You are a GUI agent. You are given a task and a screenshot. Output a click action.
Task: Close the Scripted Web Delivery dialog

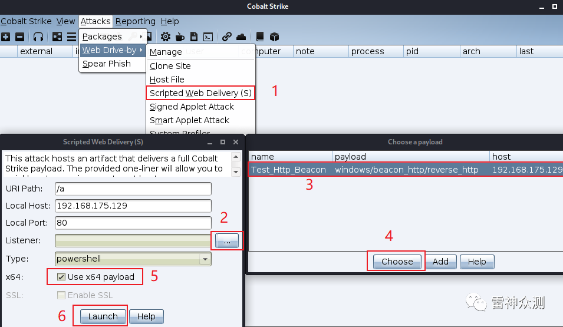(236, 142)
